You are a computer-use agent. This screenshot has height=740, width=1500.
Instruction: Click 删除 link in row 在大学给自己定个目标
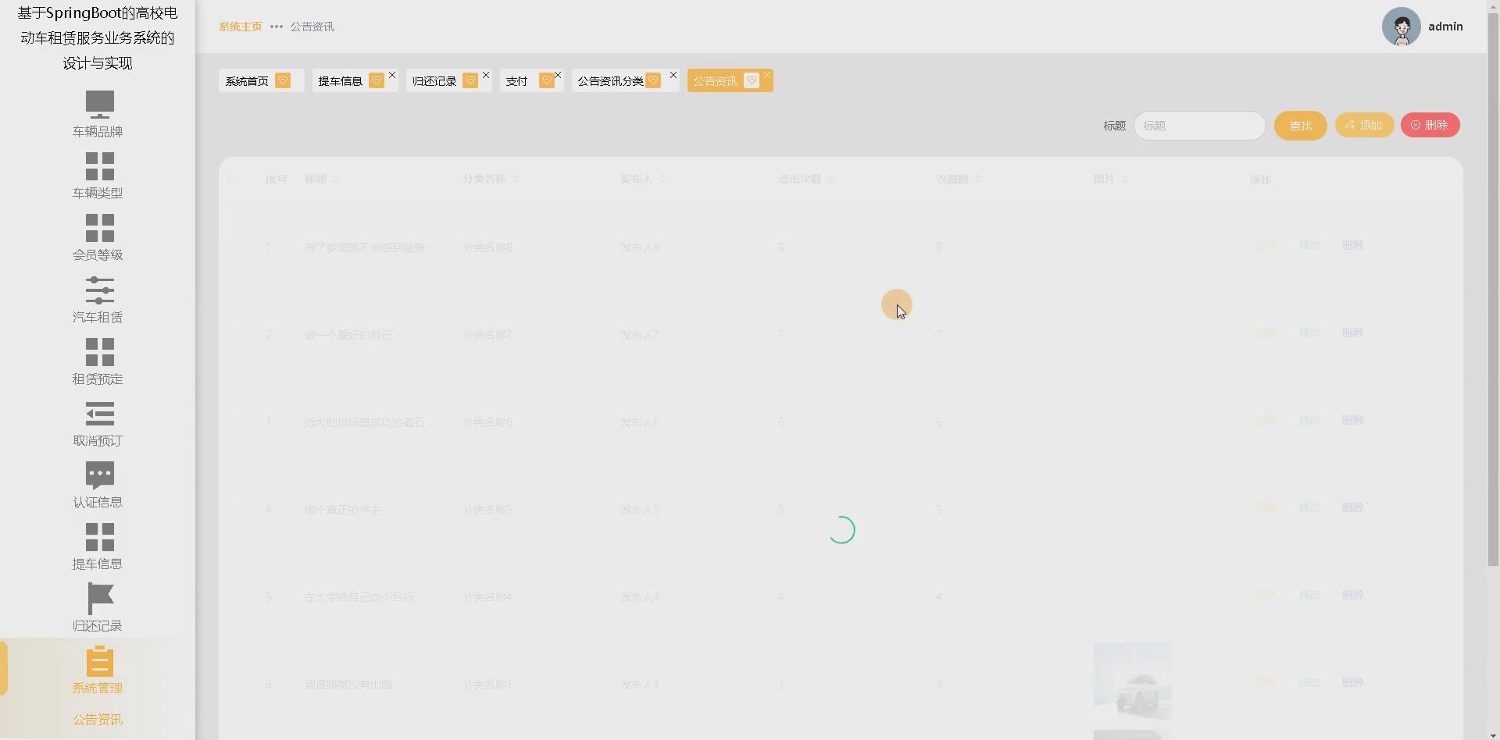tap(1352, 595)
